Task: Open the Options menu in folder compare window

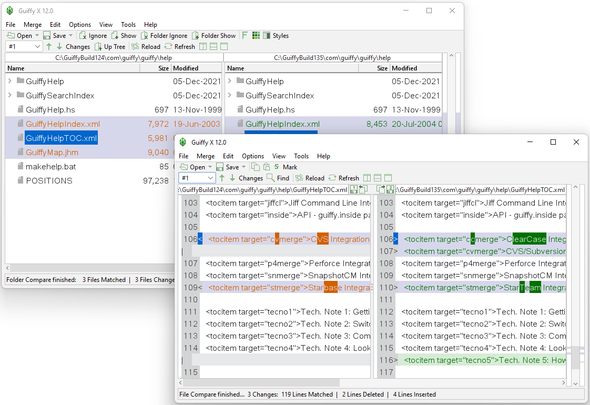Action: 80,25
